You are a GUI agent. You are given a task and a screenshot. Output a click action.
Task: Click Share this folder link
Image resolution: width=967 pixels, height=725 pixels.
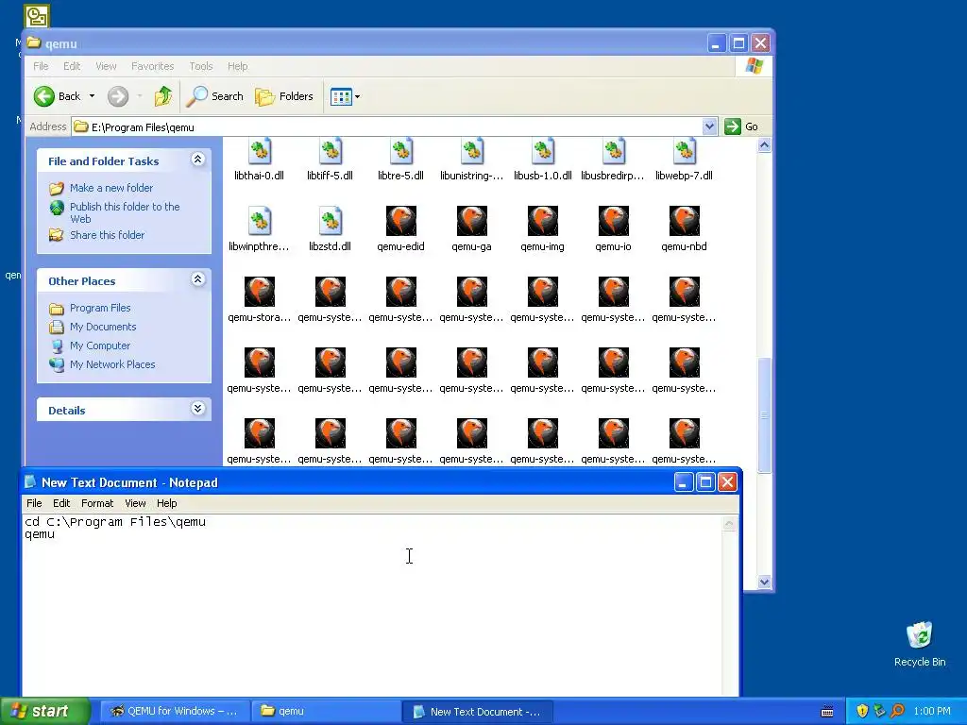click(107, 235)
